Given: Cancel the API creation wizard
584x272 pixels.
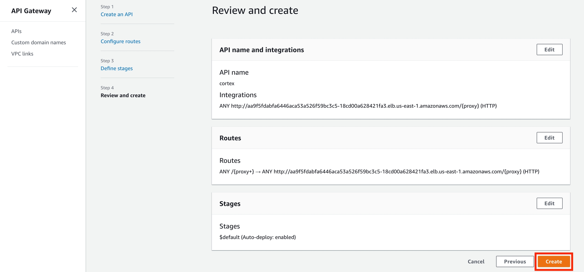Looking at the screenshot, I should coord(476,262).
